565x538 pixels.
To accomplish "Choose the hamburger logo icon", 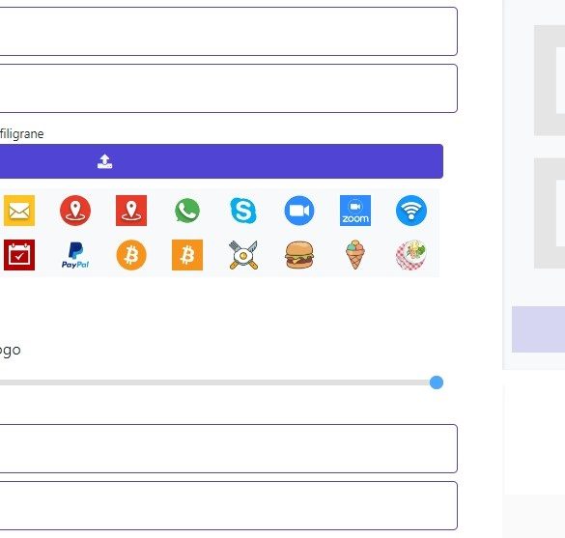I will tap(299, 255).
